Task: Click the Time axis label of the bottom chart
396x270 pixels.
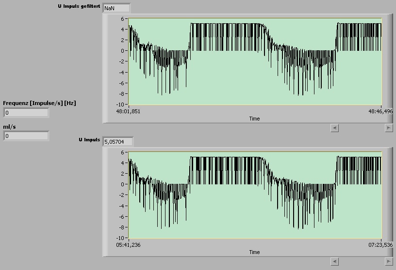Action: pos(254,252)
